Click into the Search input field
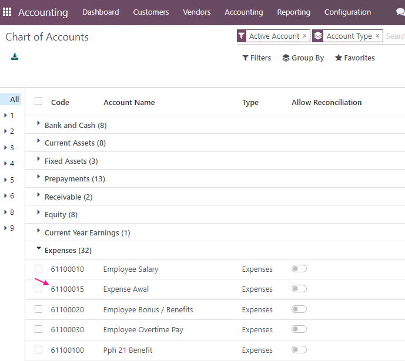The width and height of the screenshot is (405, 361). pos(395,36)
